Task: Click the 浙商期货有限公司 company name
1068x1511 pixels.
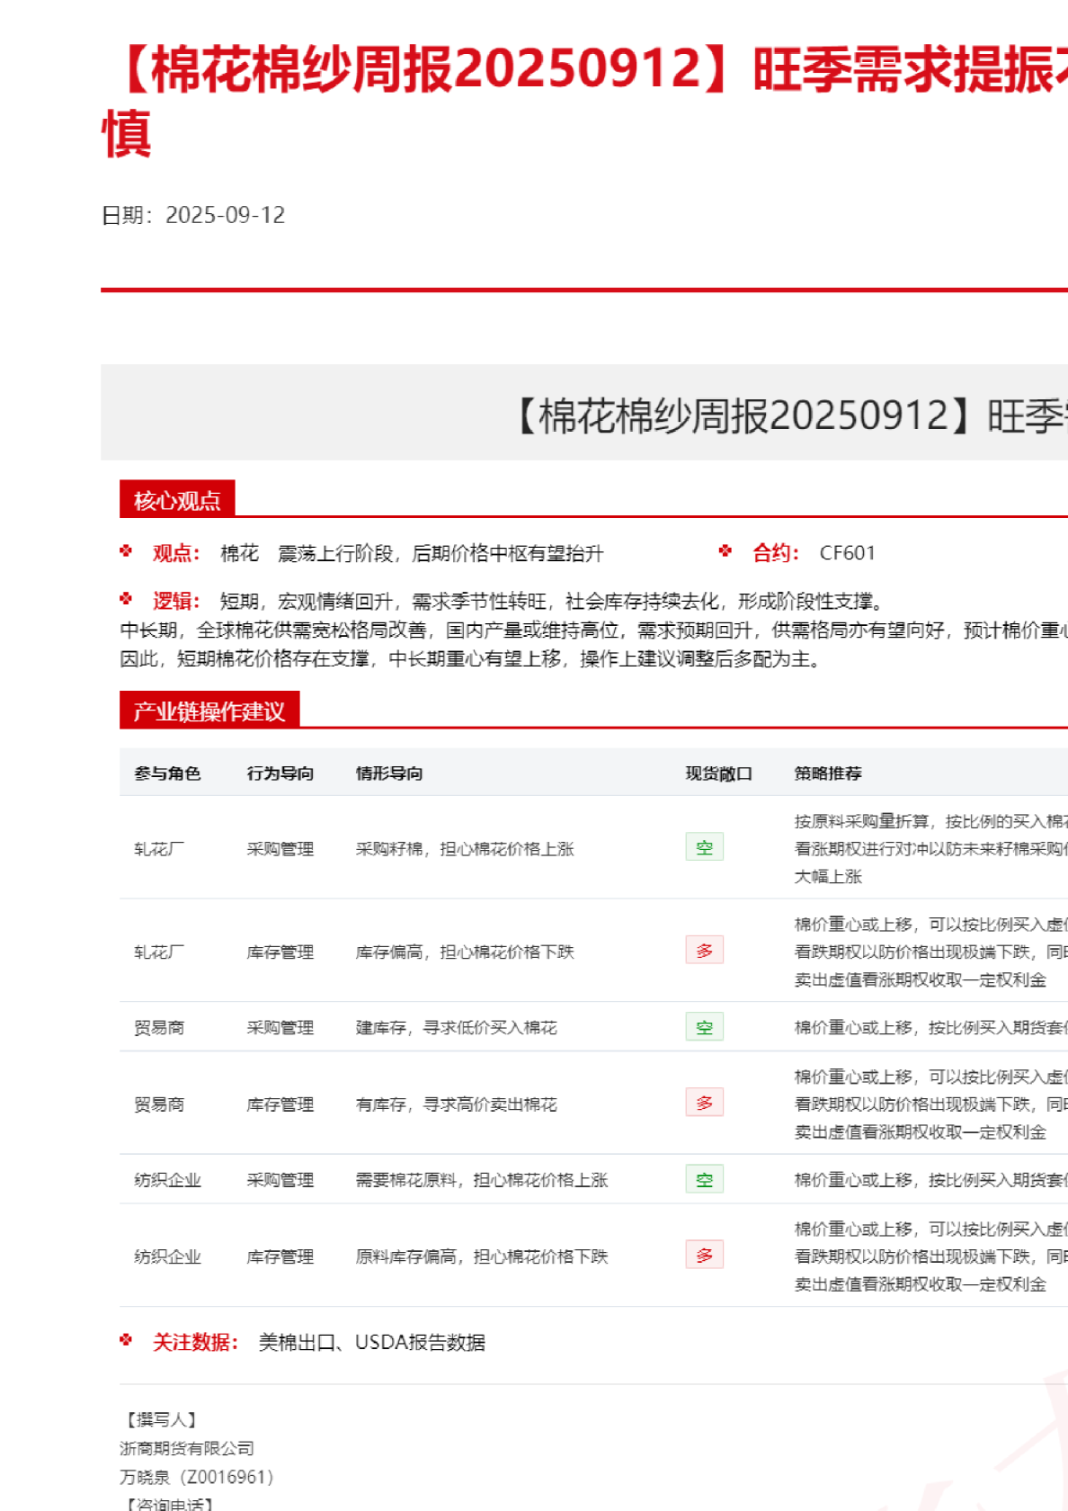Action: (187, 1448)
